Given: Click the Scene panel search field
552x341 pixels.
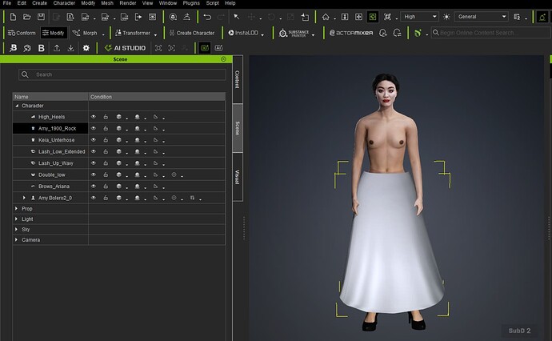Looking at the screenshot, I should pos(122,74).
